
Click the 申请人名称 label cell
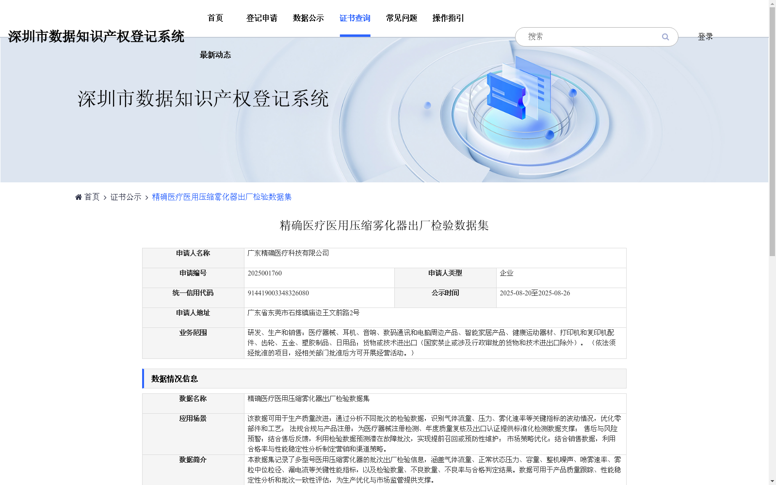click(193, 258)
